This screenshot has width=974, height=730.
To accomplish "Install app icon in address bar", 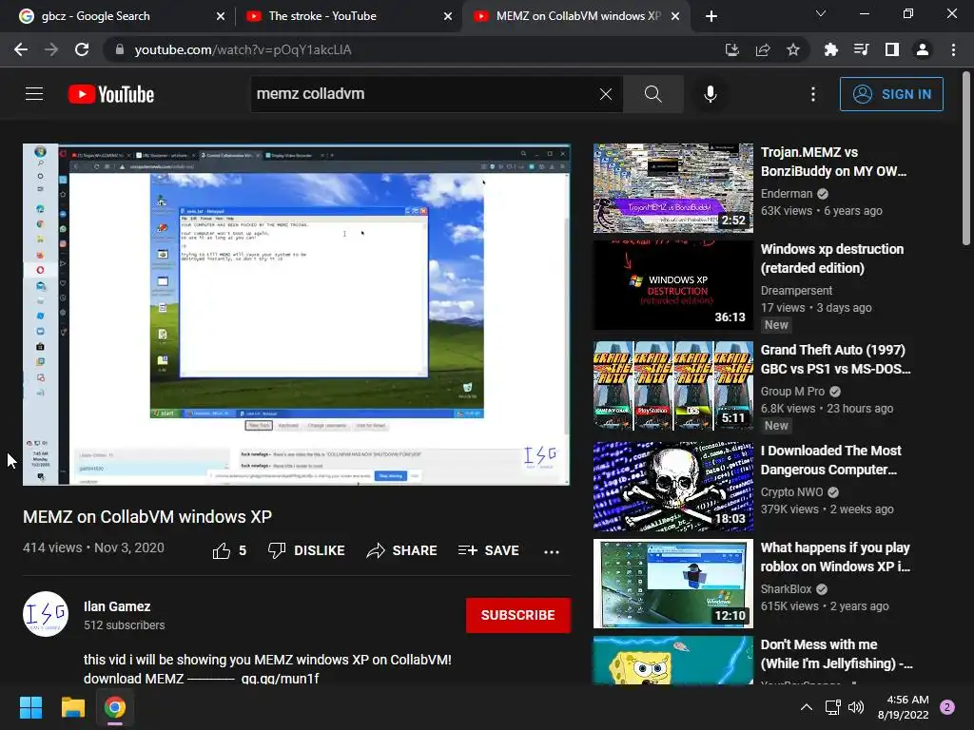I will [x=732, y=49].
